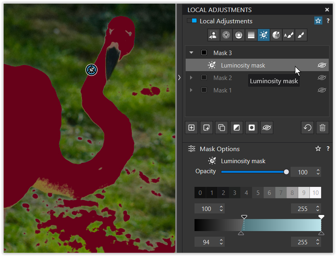This screenshot has width=336, height=256.
Task: Click the duplicate mask icon
Action: click(x=221, y=128)
